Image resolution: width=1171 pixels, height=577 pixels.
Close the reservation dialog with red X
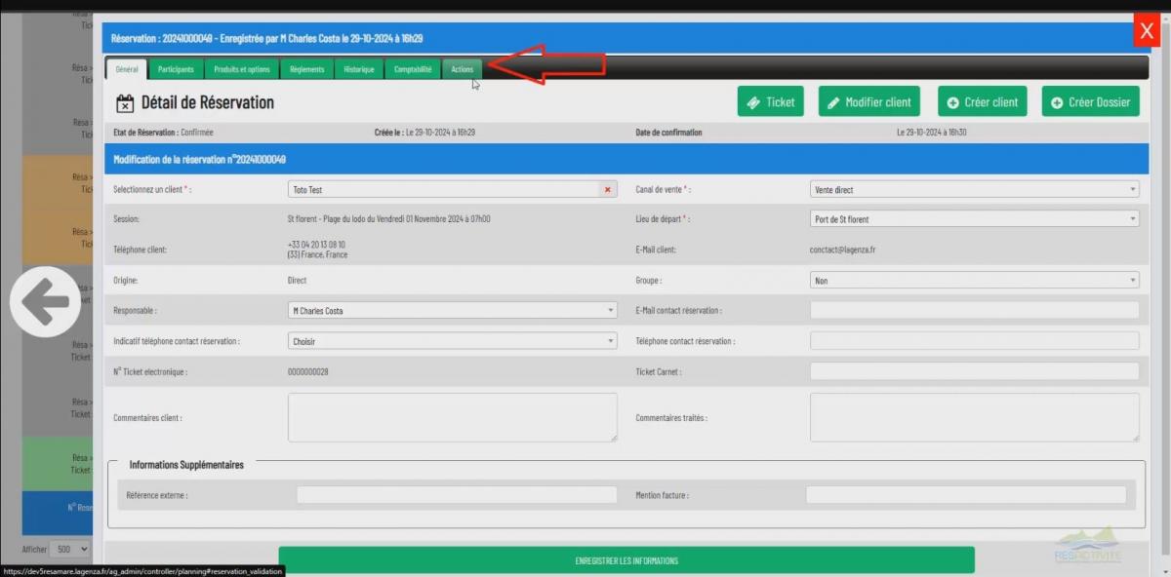tap(1147, 32)
